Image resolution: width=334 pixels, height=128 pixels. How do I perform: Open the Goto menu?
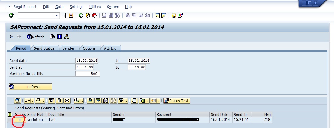click(x=59, y=7)
